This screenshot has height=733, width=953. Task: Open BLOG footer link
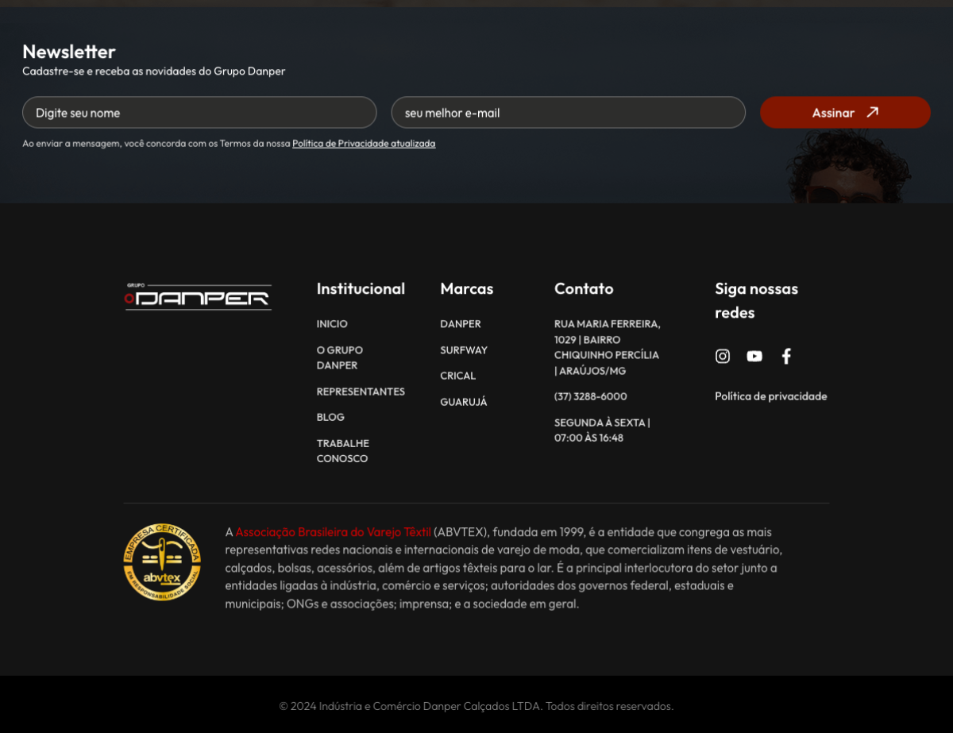point(330,417)
